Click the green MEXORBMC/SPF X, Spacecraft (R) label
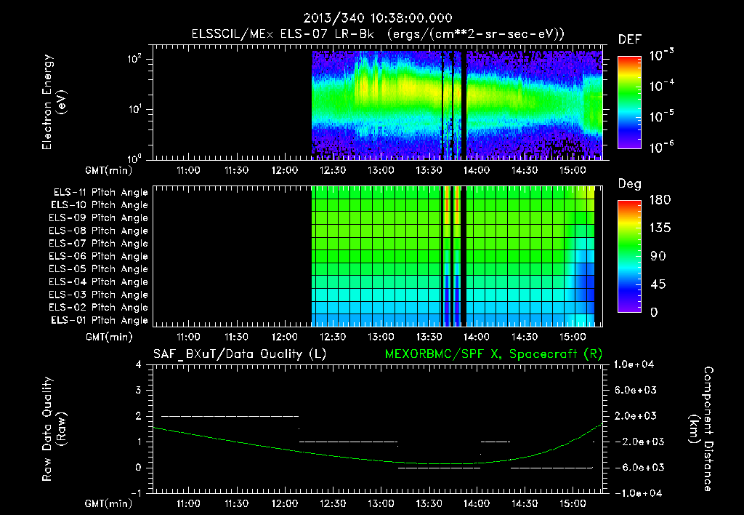Screen dimensions: 744x515 (x=493, y=354)
